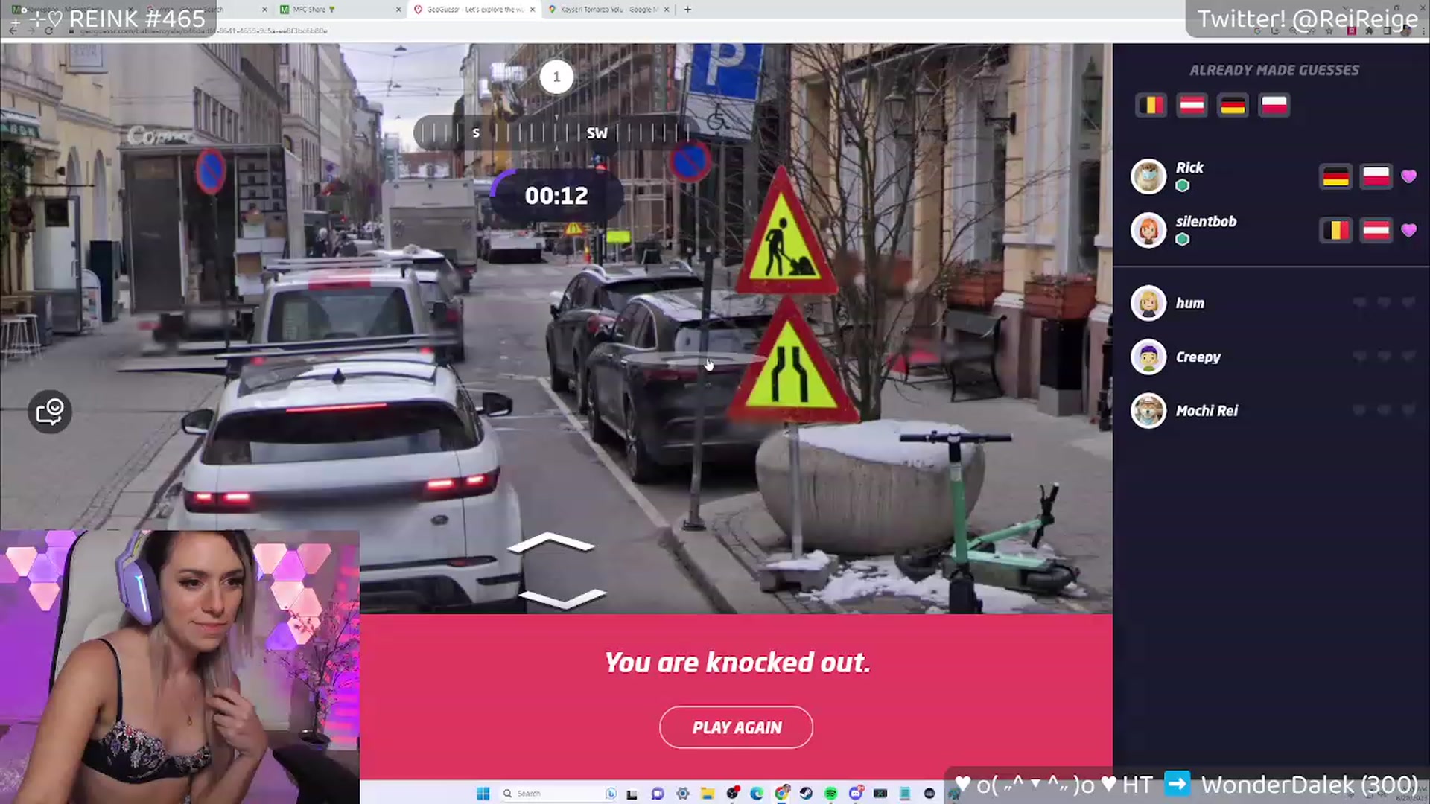Click the browser address bar URL

point(203,31)
